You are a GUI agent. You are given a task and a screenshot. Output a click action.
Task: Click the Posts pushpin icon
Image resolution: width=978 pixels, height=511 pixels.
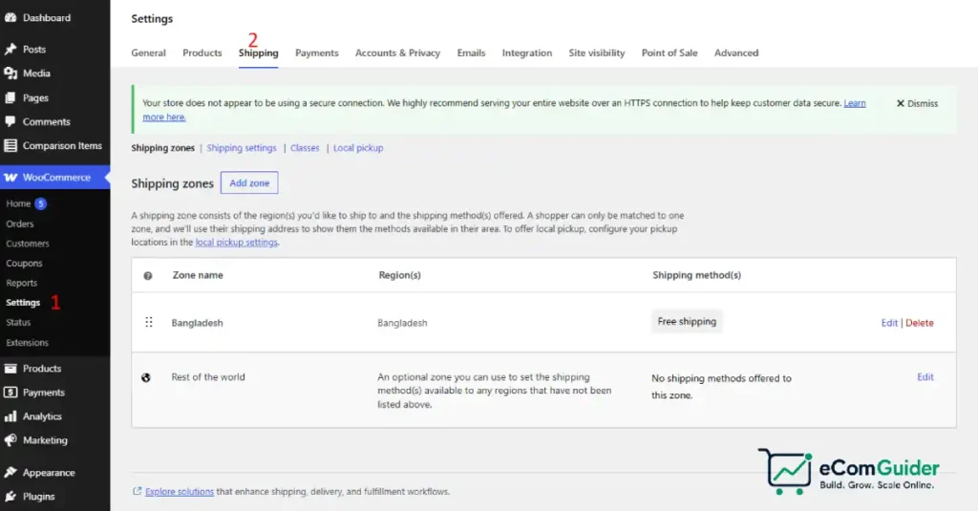click(x=11, y=50)
